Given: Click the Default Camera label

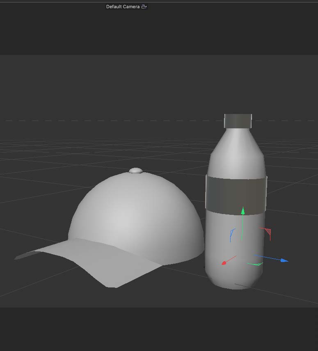Looking at the screenshot, I should tap(123, 7).
